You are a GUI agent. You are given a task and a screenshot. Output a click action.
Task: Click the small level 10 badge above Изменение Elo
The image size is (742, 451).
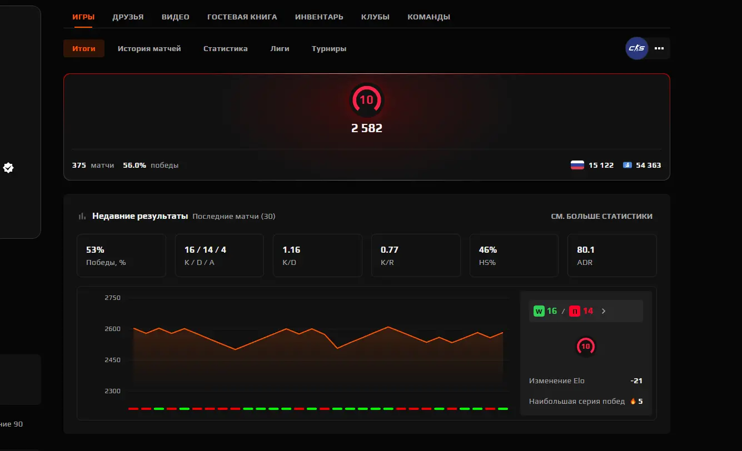(x=585, y=346)
